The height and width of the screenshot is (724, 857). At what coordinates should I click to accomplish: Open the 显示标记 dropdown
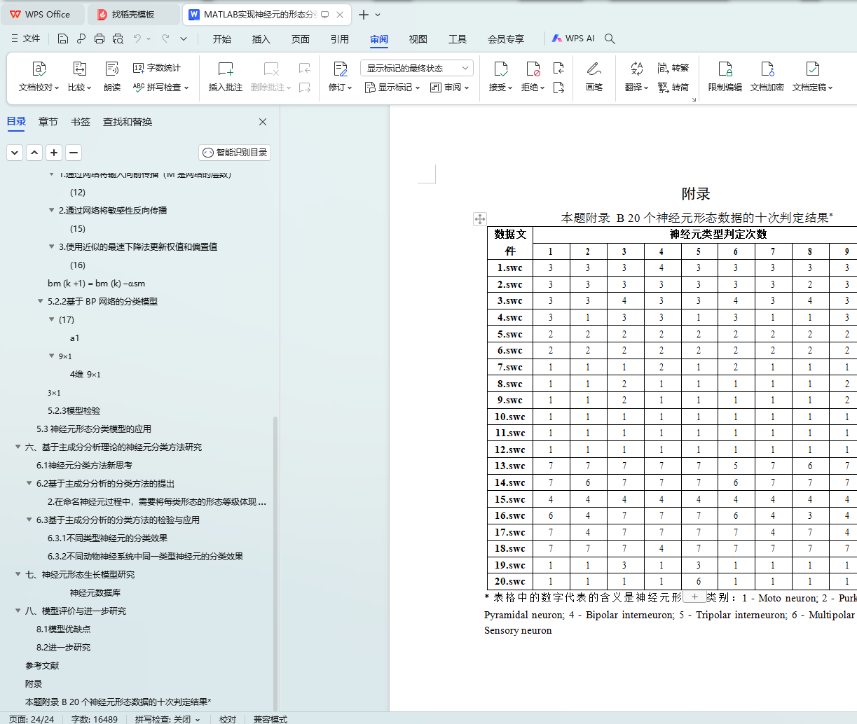click(392, 88)
